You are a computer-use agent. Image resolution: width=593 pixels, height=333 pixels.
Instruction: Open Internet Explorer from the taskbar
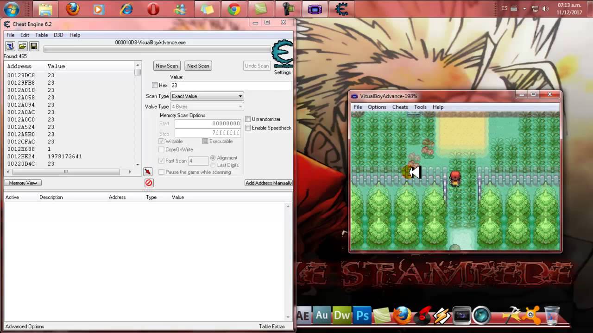(126, 9)
